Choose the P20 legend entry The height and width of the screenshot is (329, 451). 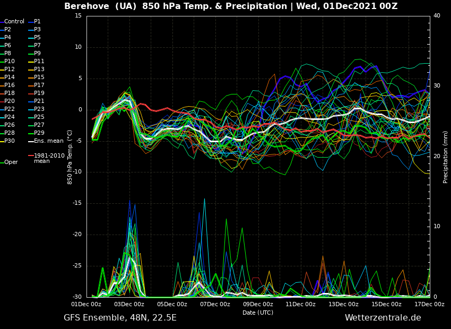point(10,101)
